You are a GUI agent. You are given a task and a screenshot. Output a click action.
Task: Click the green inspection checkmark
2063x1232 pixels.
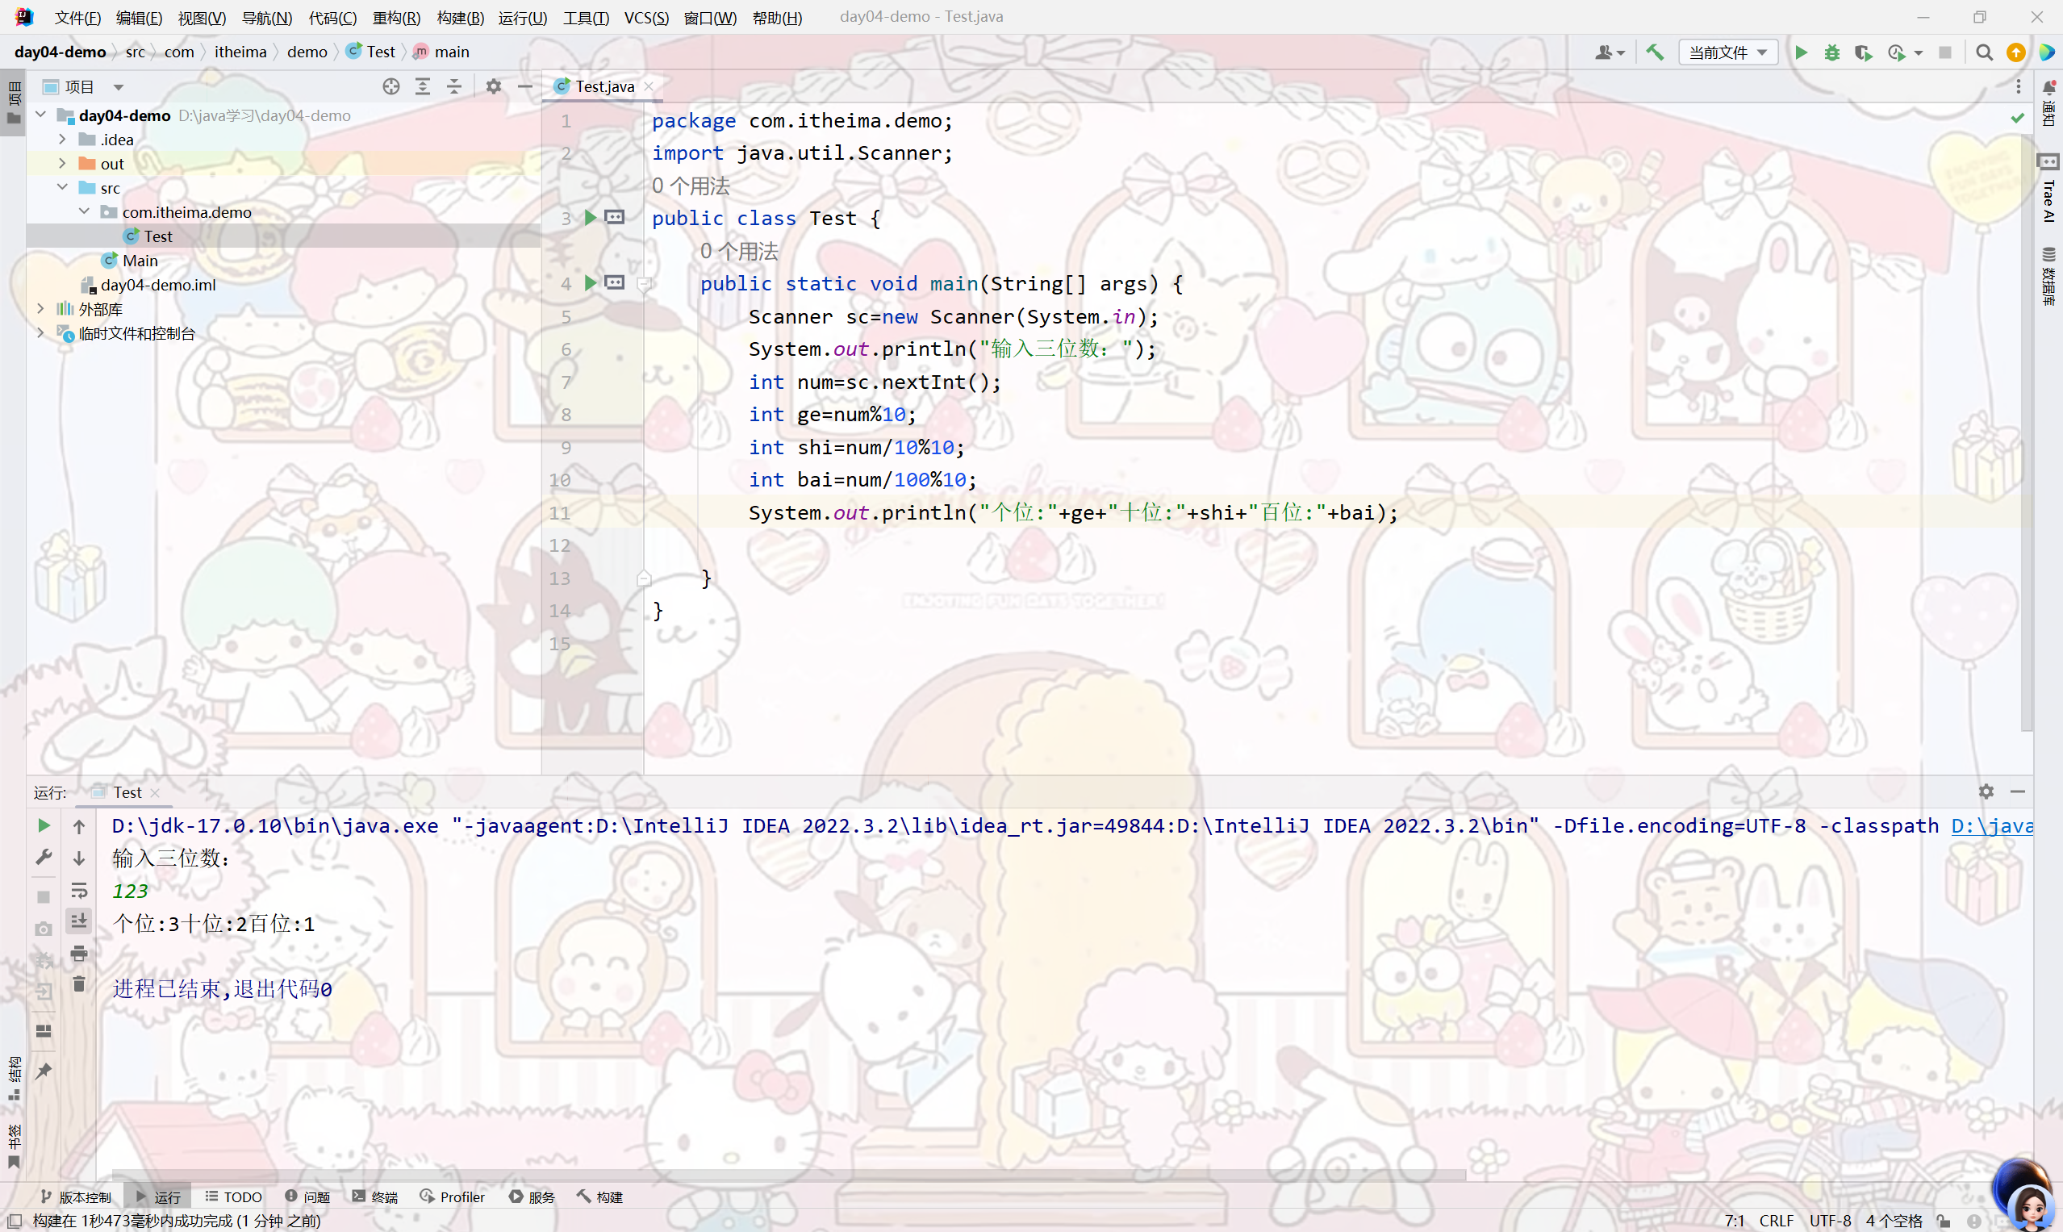pos(2017,119)
